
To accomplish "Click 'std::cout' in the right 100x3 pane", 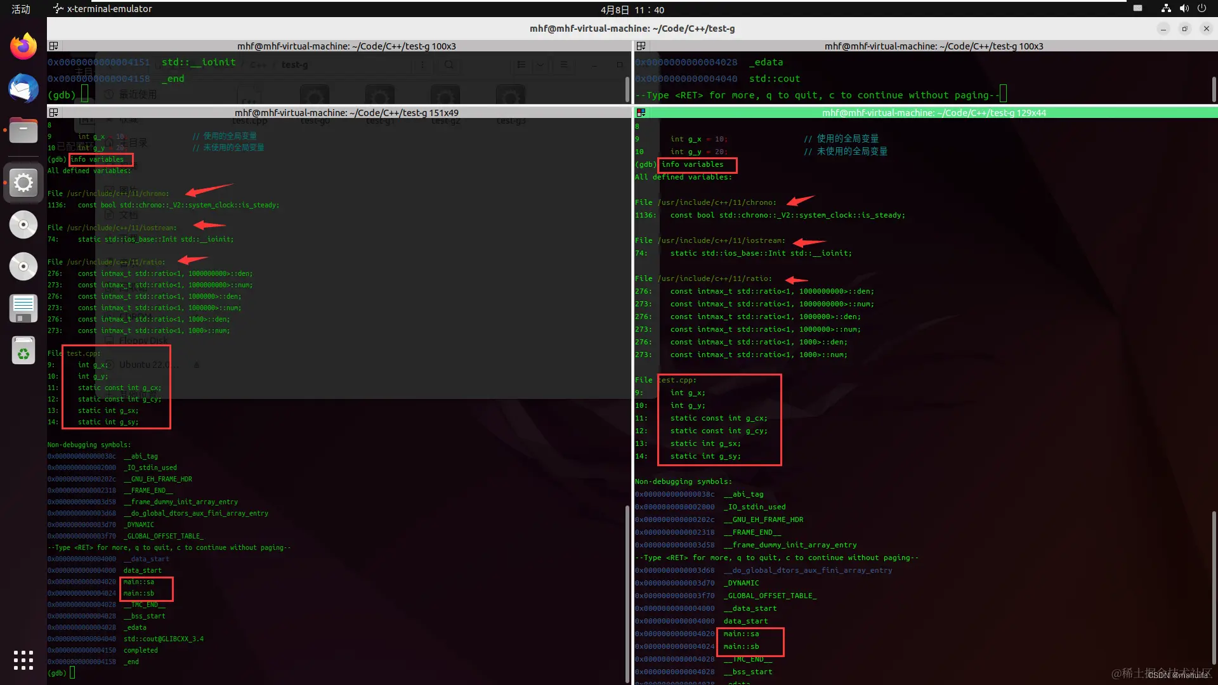I will pos(775,79).
